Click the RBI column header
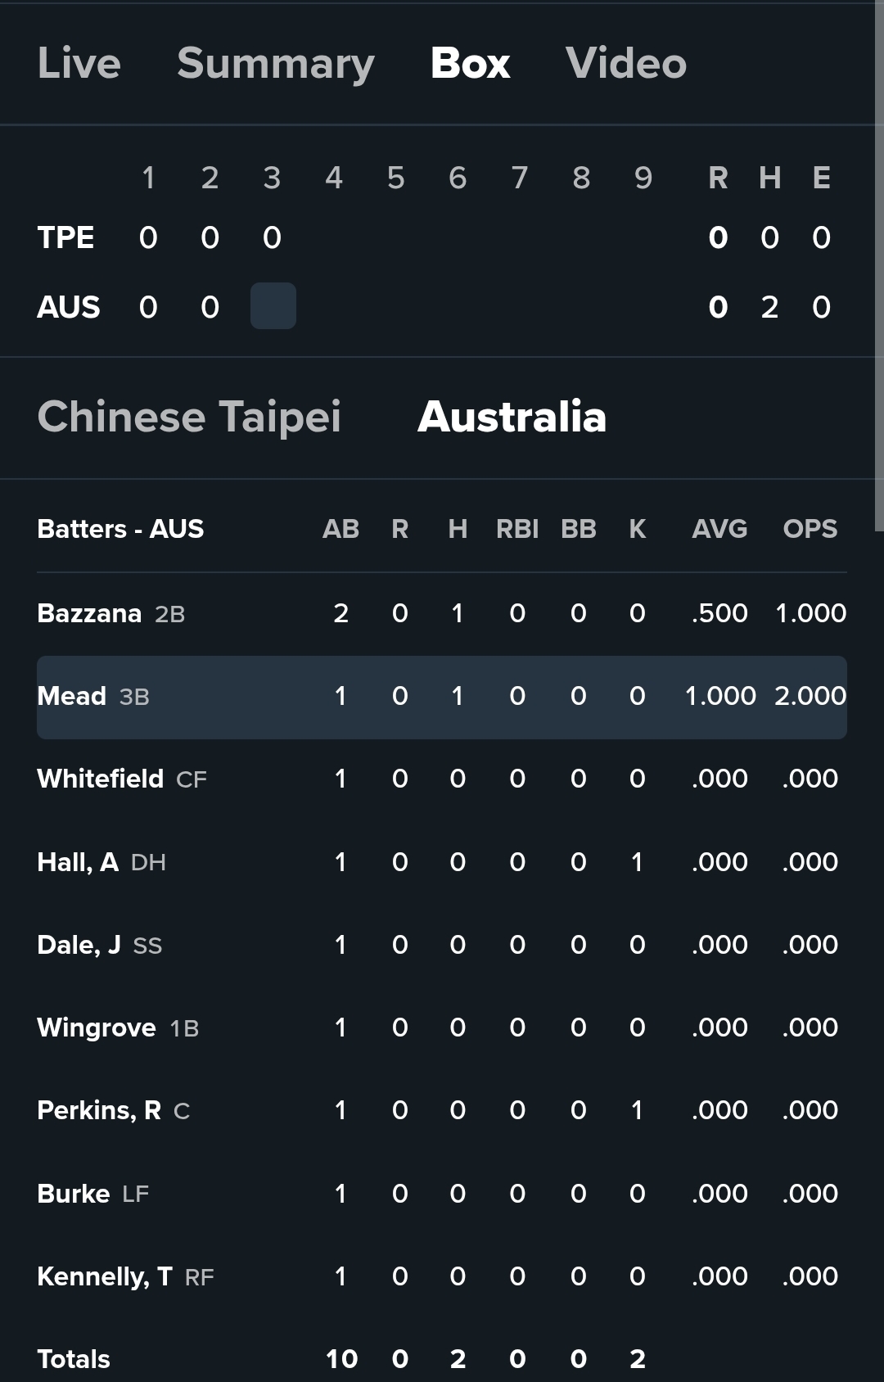This screenshot has height=1382, width=884. (x=517, y=529)
